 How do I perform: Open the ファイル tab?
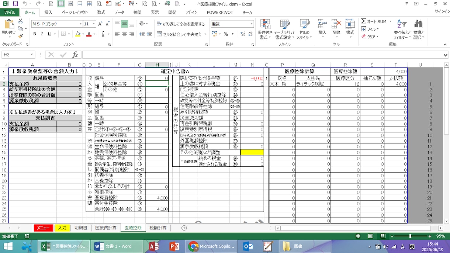(x=10, y=12)
